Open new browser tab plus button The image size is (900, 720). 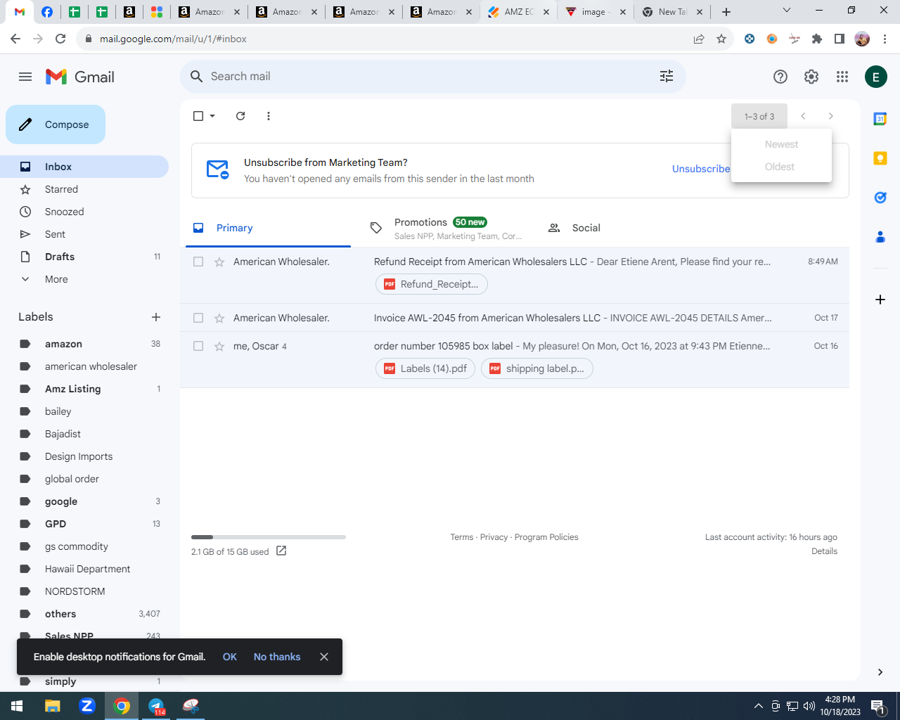[726, 12]
